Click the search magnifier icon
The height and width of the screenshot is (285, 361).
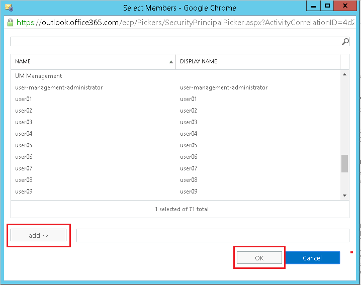[345, 42]
